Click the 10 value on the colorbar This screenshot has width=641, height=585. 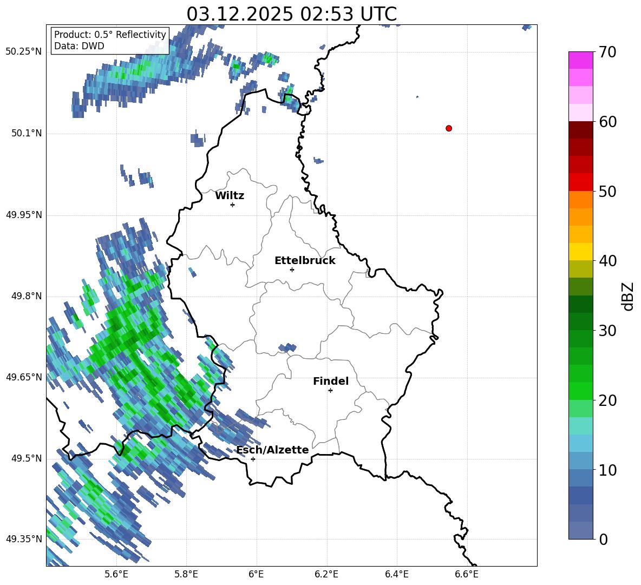607,470
